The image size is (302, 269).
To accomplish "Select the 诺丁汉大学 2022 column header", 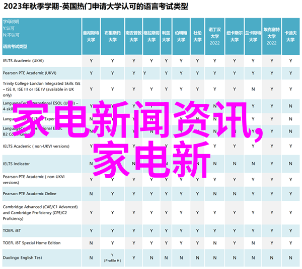I will point(214,36).
